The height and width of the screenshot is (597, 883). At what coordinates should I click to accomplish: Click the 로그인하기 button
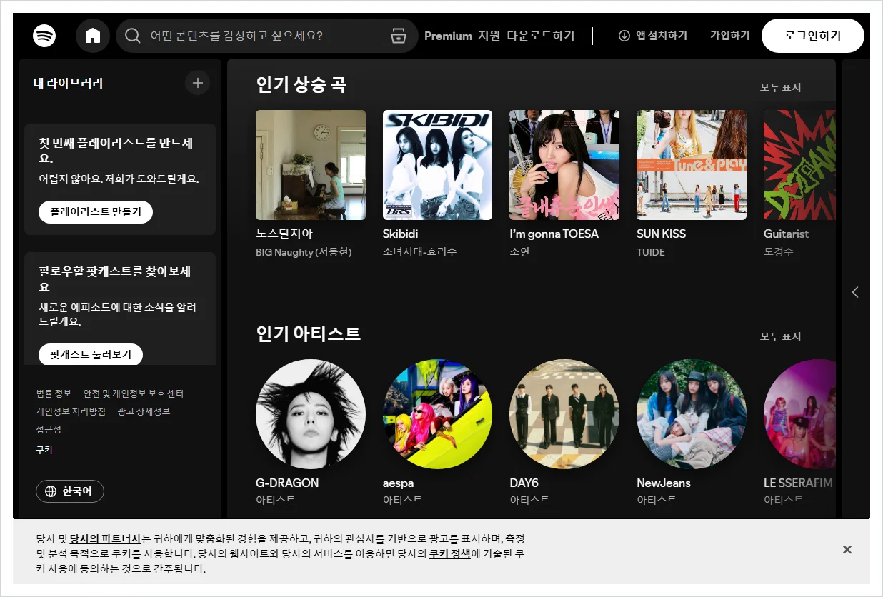813,36
